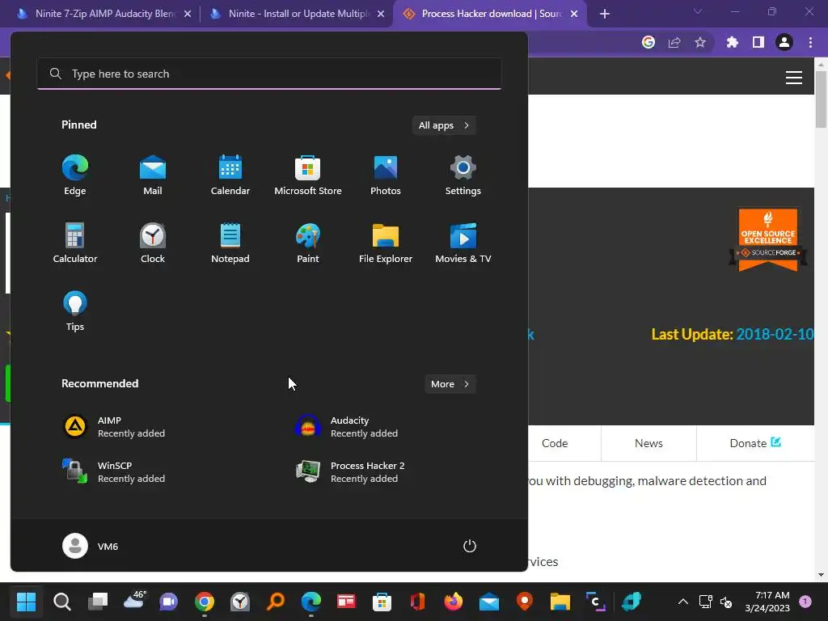Toggle Chrome side panel
The height and width of the screenshot is (621, 828).
tap(758, 42)
